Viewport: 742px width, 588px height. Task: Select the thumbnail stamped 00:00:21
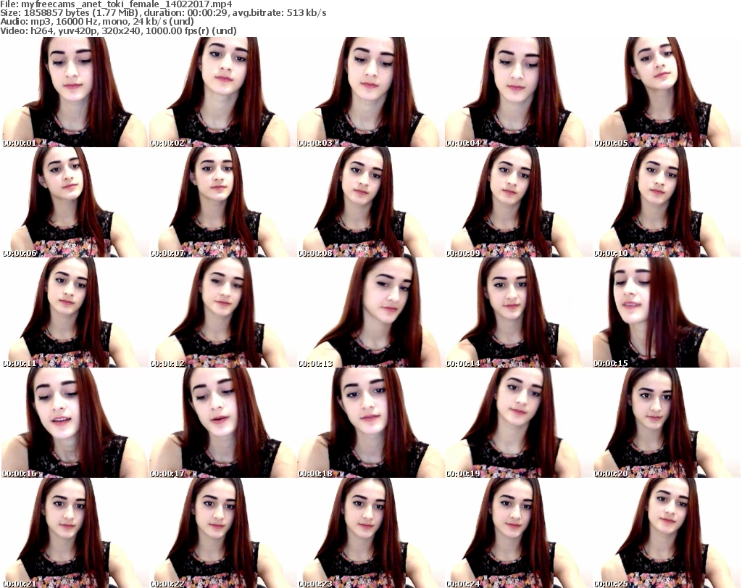coord(75,533)
